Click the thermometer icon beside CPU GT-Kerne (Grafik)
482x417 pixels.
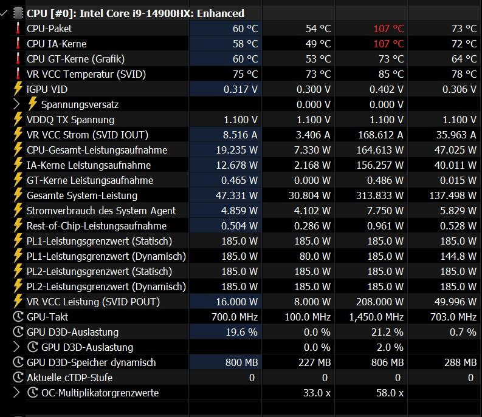(x=18, y=59)
